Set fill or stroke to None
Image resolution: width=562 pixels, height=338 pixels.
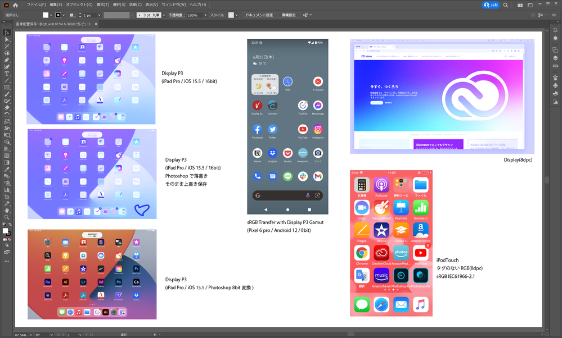tap(10, 240)
